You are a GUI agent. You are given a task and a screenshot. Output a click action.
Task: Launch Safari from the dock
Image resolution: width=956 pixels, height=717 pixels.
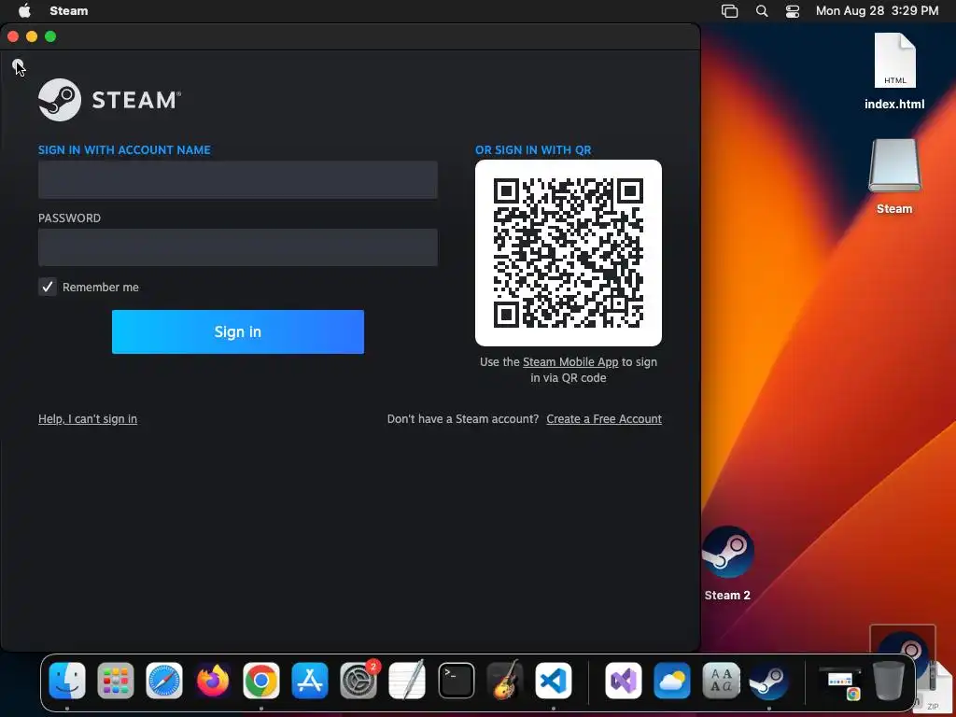click(164, 680)
